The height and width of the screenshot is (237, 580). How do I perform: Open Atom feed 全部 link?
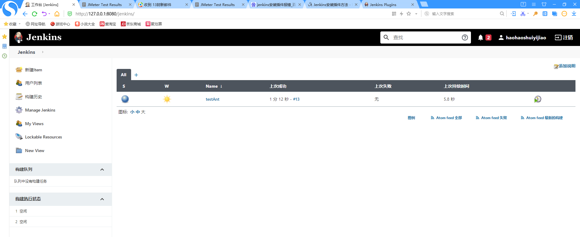446,118
